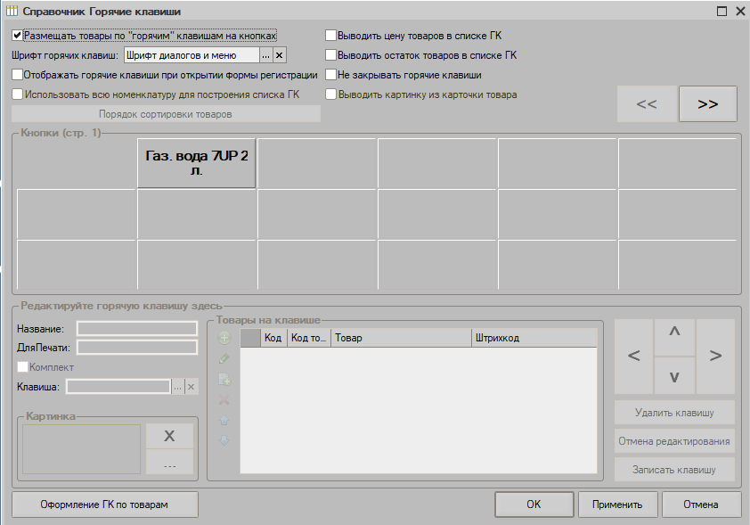
Task: Move product up with the up arrow icon
Action: tap(224, 420)
